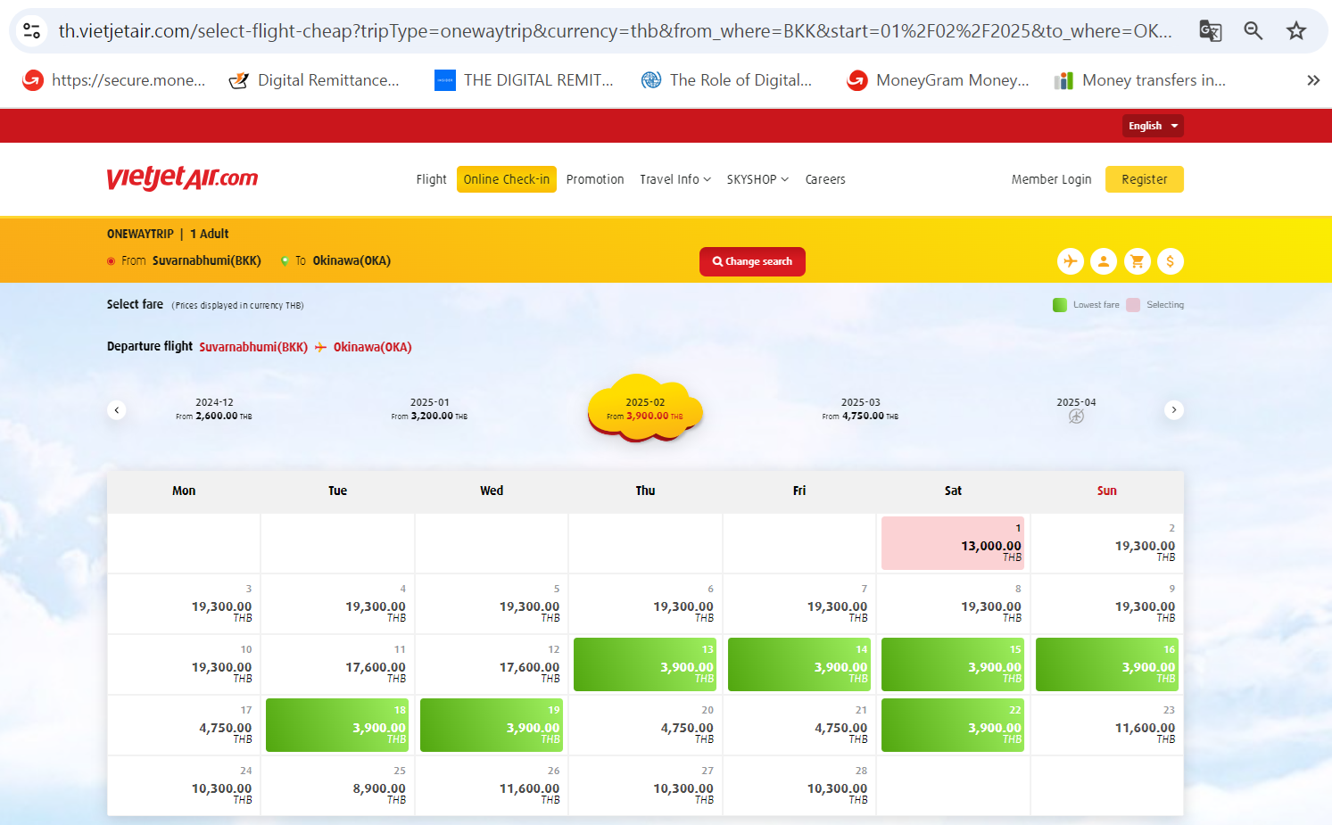The height and width of the screenshot is (825, 1332).
Task: Select the 2025-01 month tab
Action: click(x=429, y=408)
